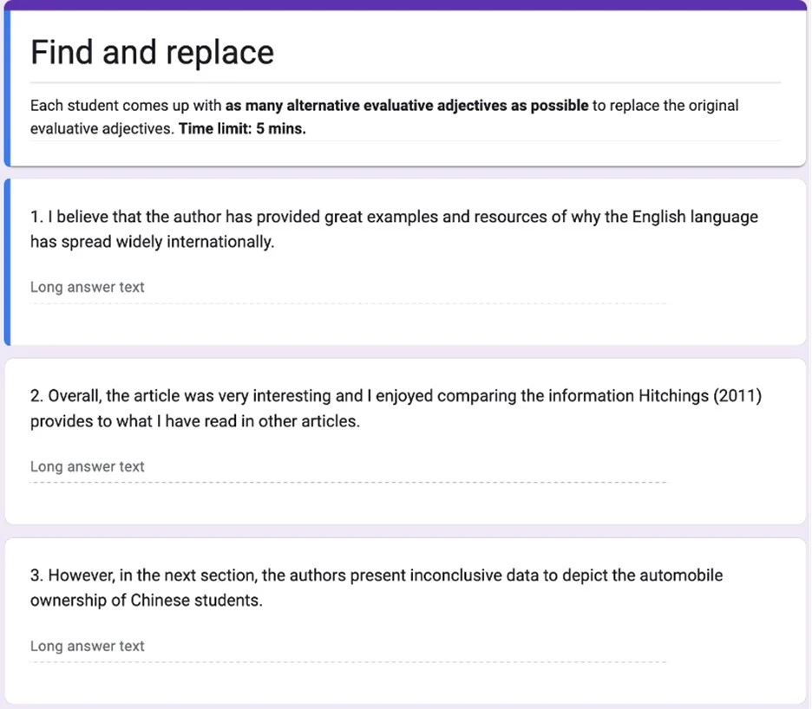Select question 1 about English language spread
812x709 pixels.
(x=394, y=229)
